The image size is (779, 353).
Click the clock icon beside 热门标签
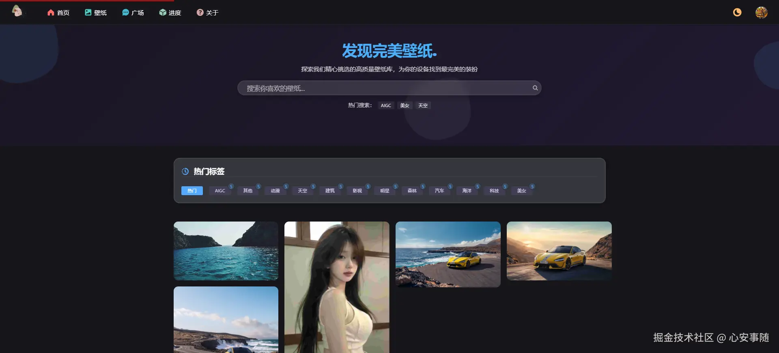coord(185,171)
